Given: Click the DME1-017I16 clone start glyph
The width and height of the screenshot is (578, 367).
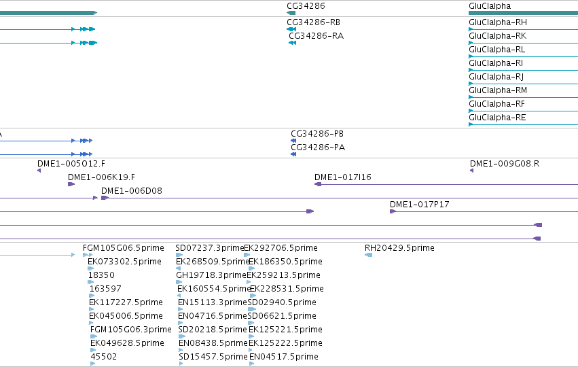Looking at the screenshot, I should click(x=318, y=184).
